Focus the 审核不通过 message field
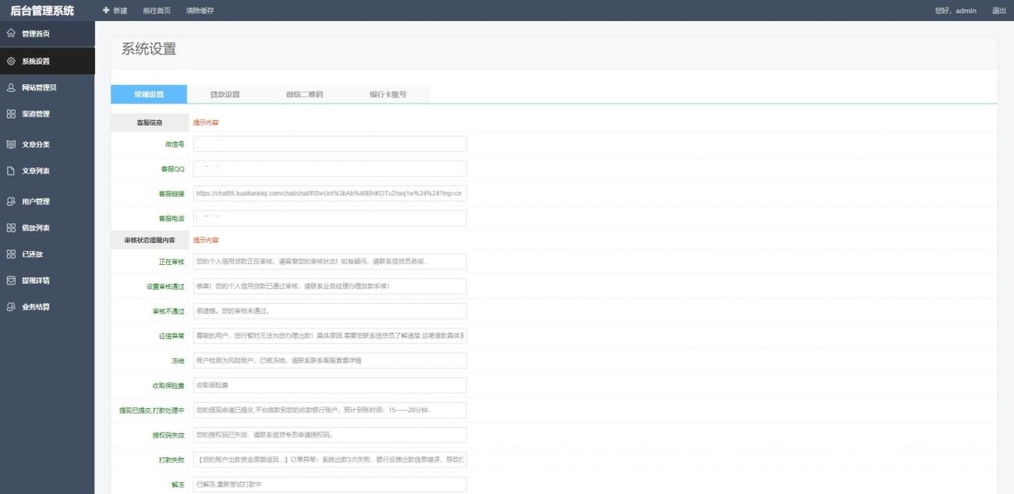Viewport: 1014px width, 494px height. click(329, 311)
